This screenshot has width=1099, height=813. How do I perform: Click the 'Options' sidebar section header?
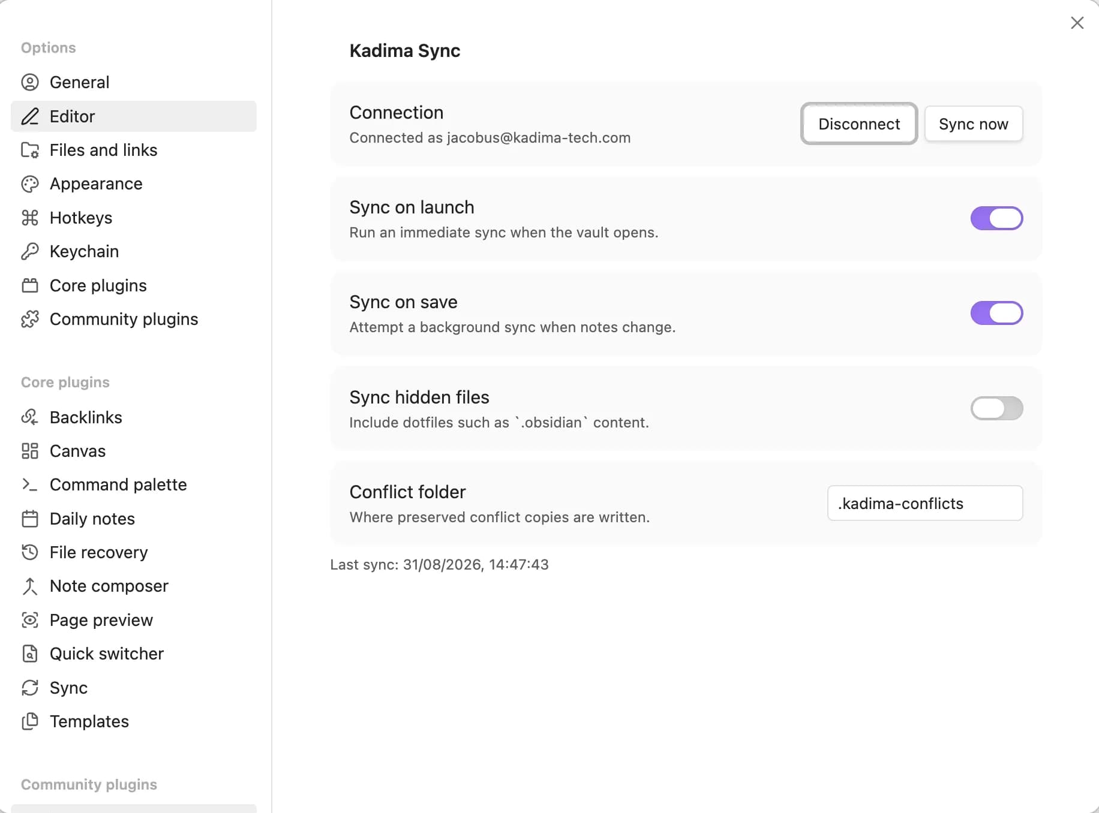pos(49,48)
